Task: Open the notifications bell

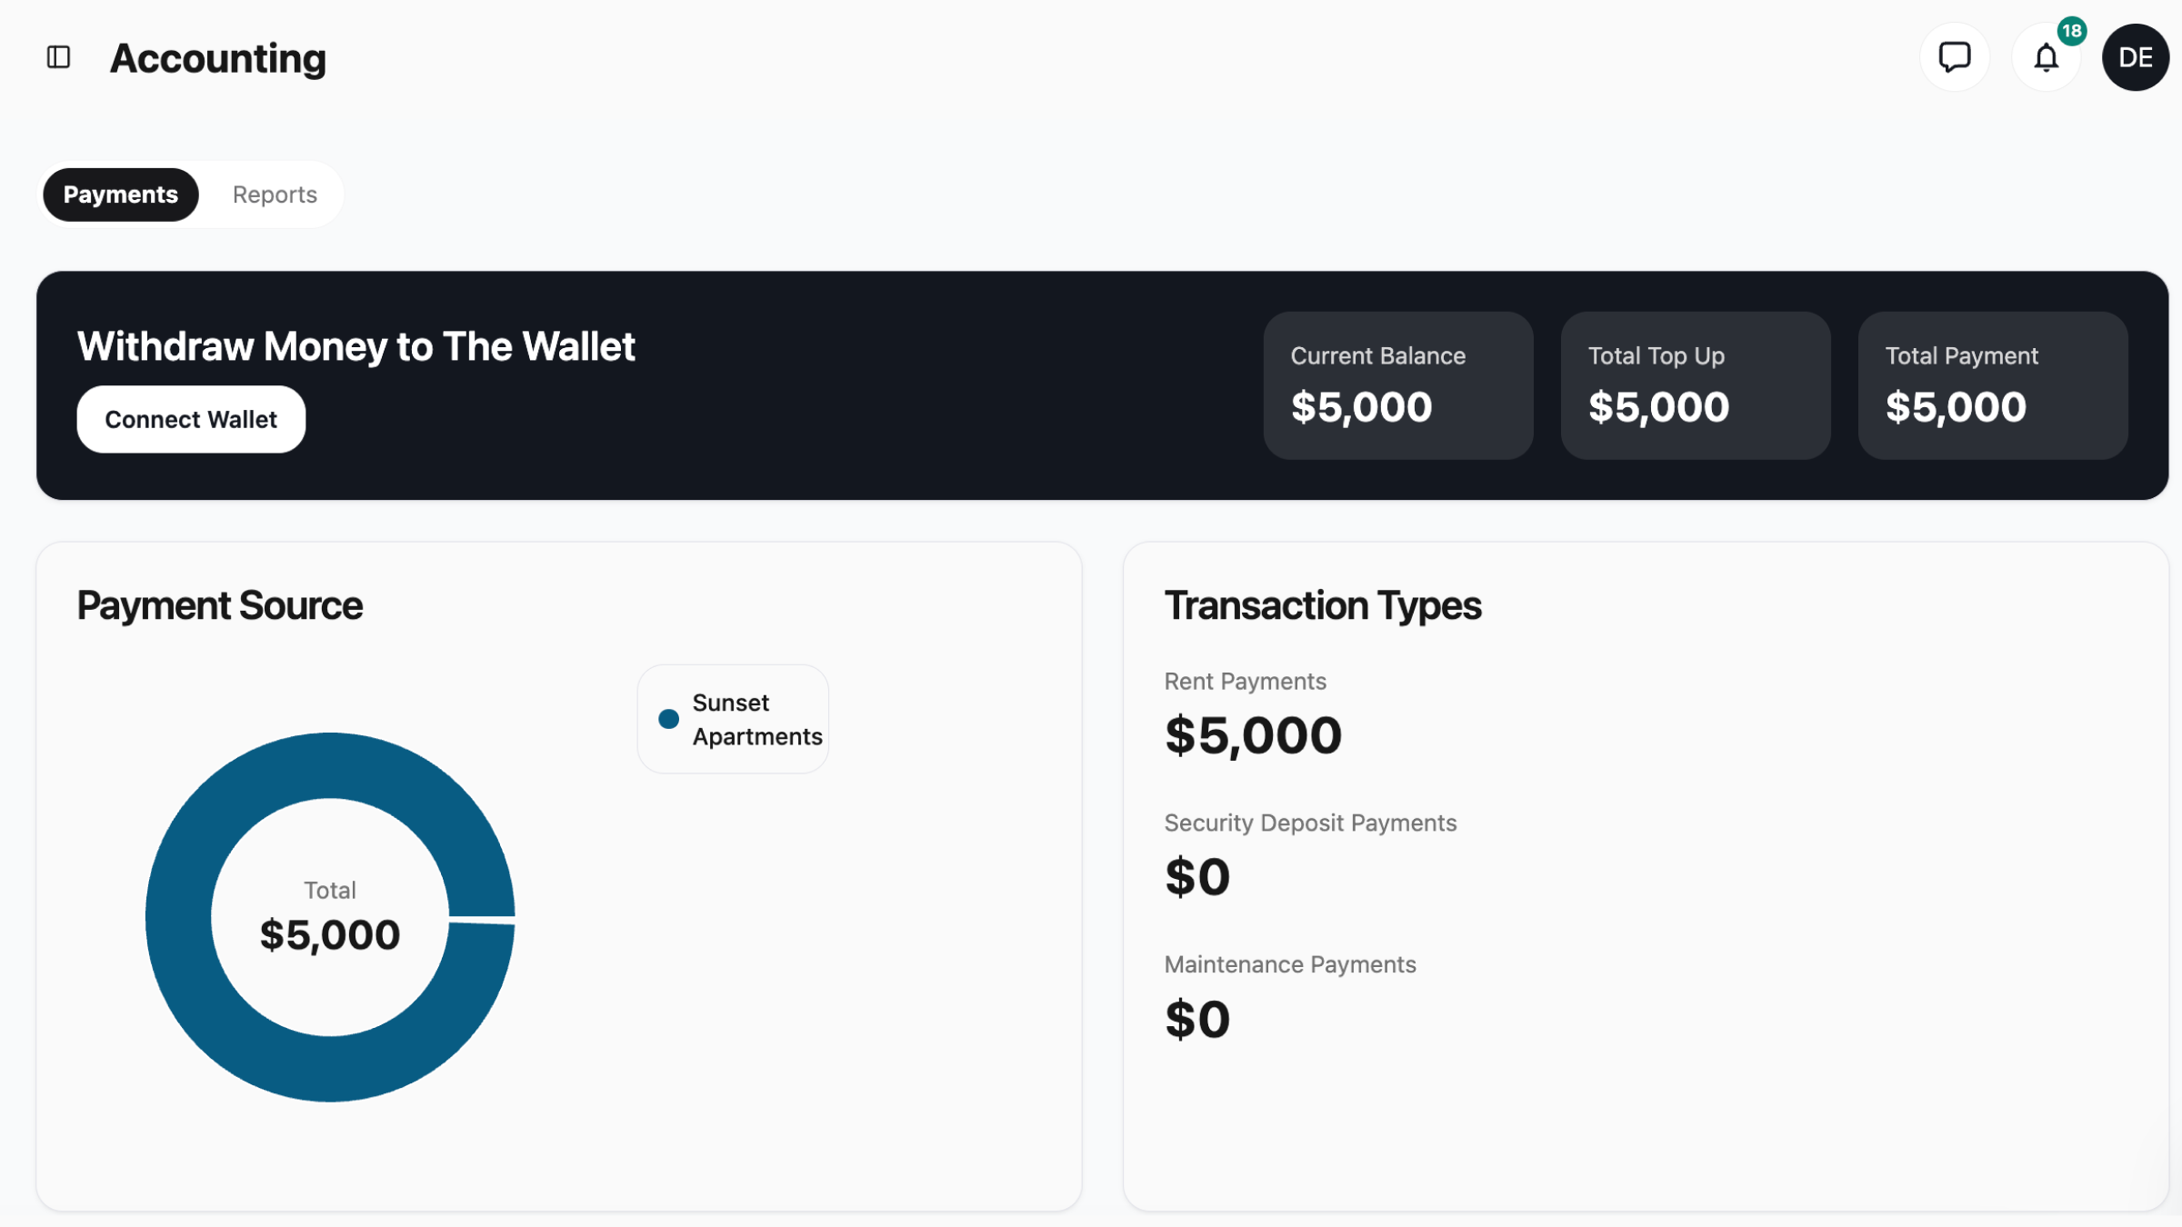Action: point(2045,58)
